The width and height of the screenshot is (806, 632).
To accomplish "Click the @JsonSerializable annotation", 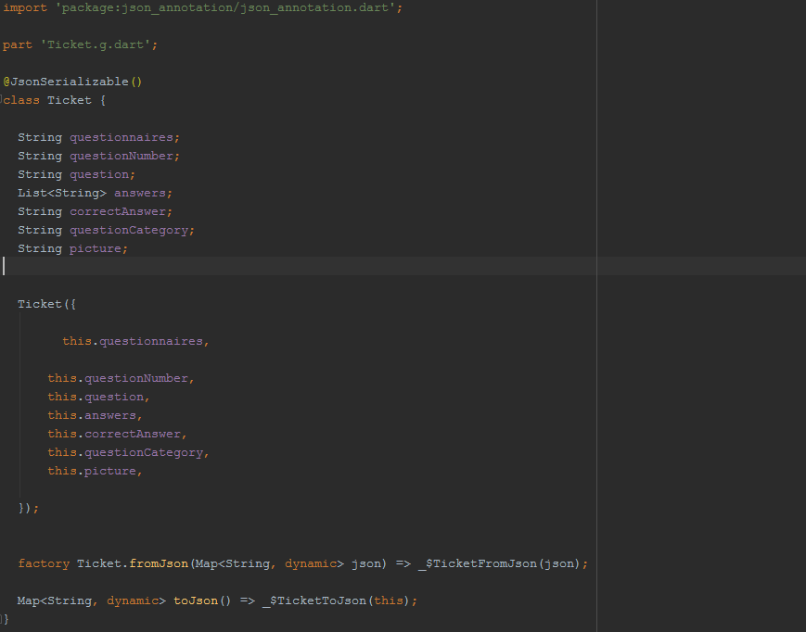I will point(72,82).
